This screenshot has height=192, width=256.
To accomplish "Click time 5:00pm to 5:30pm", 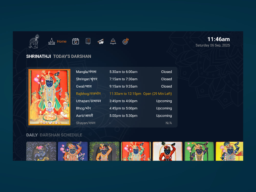I will (123, 116).
